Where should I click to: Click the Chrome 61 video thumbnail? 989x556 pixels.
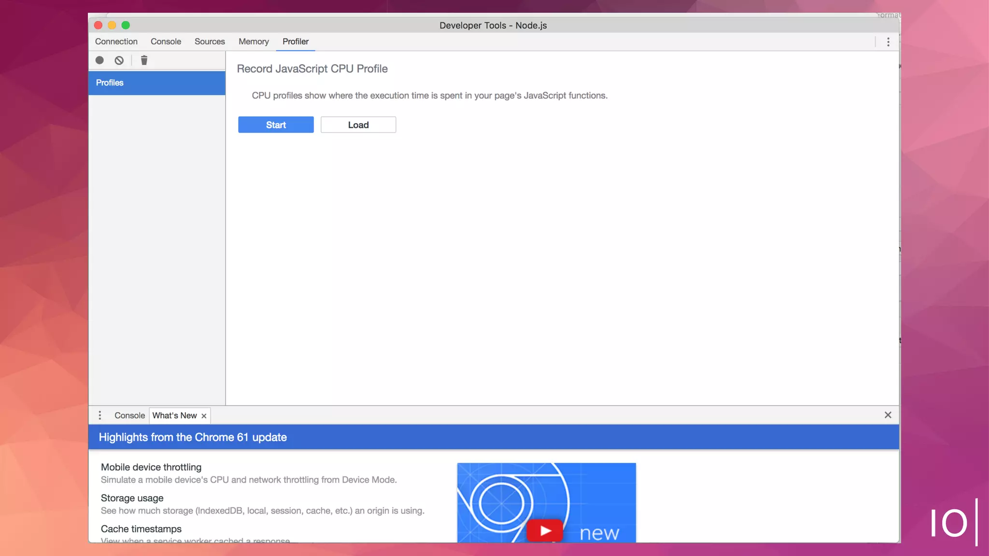click(547, 502)
